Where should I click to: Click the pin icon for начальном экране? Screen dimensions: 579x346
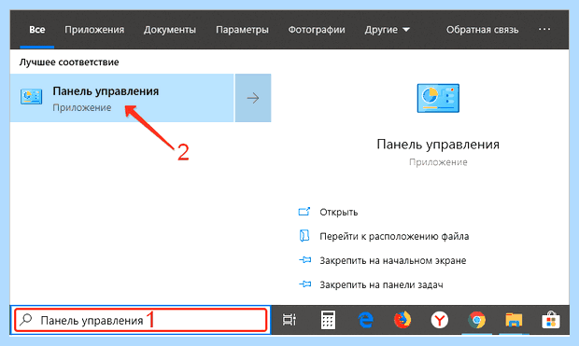pos(304,260)
